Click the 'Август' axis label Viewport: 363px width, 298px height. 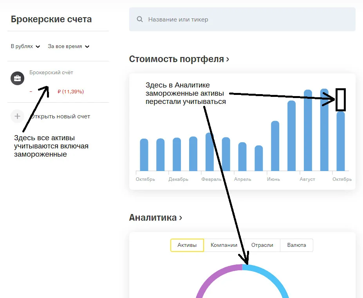(x=307, y=179)
